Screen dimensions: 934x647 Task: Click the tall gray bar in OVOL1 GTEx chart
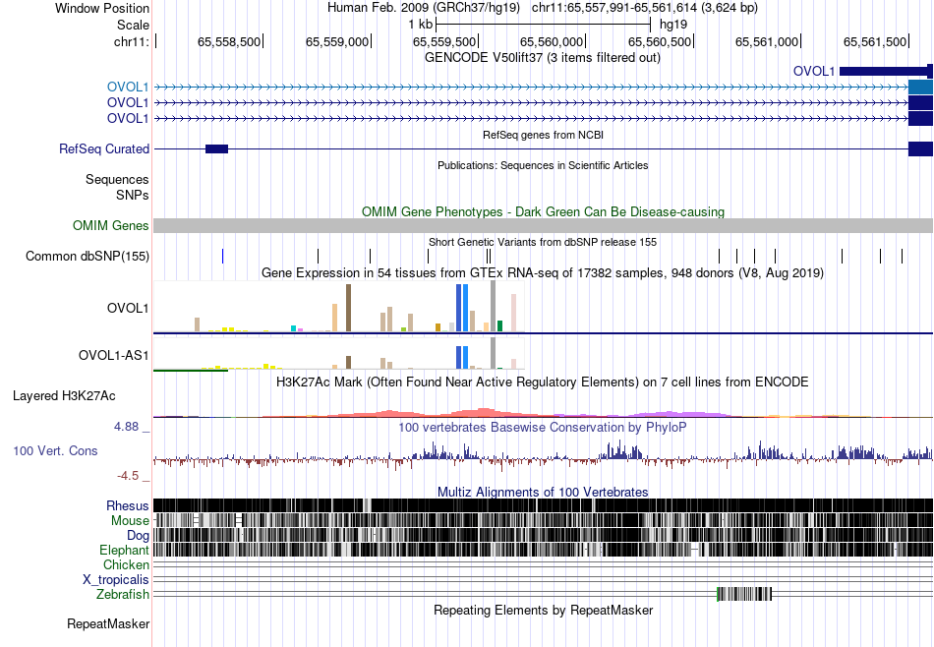click(494, 306)
